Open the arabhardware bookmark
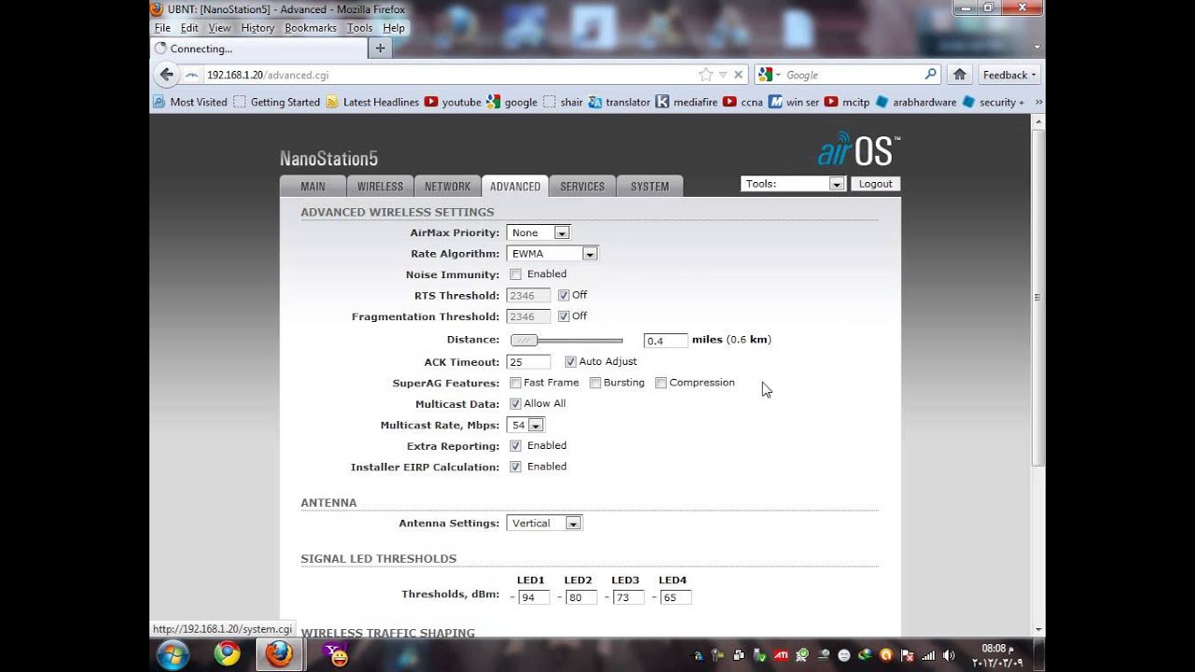This screenshot has height=672, width=1195. coord(916,102)
